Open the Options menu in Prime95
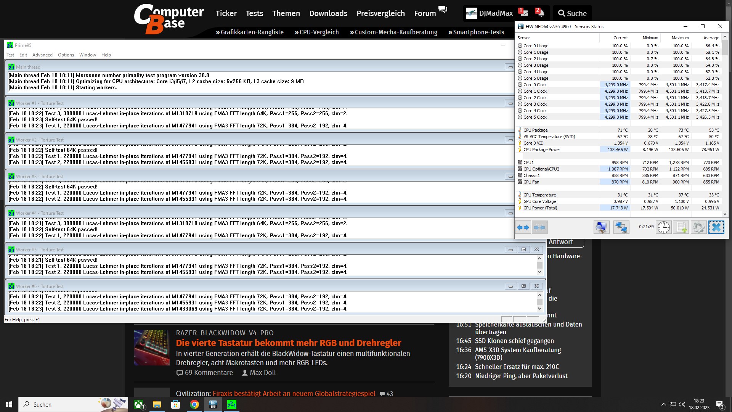 66,55
